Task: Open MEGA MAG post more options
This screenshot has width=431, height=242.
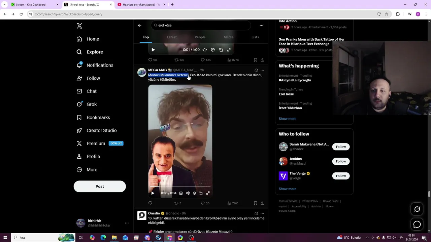Action: click(x=262, y=70)
